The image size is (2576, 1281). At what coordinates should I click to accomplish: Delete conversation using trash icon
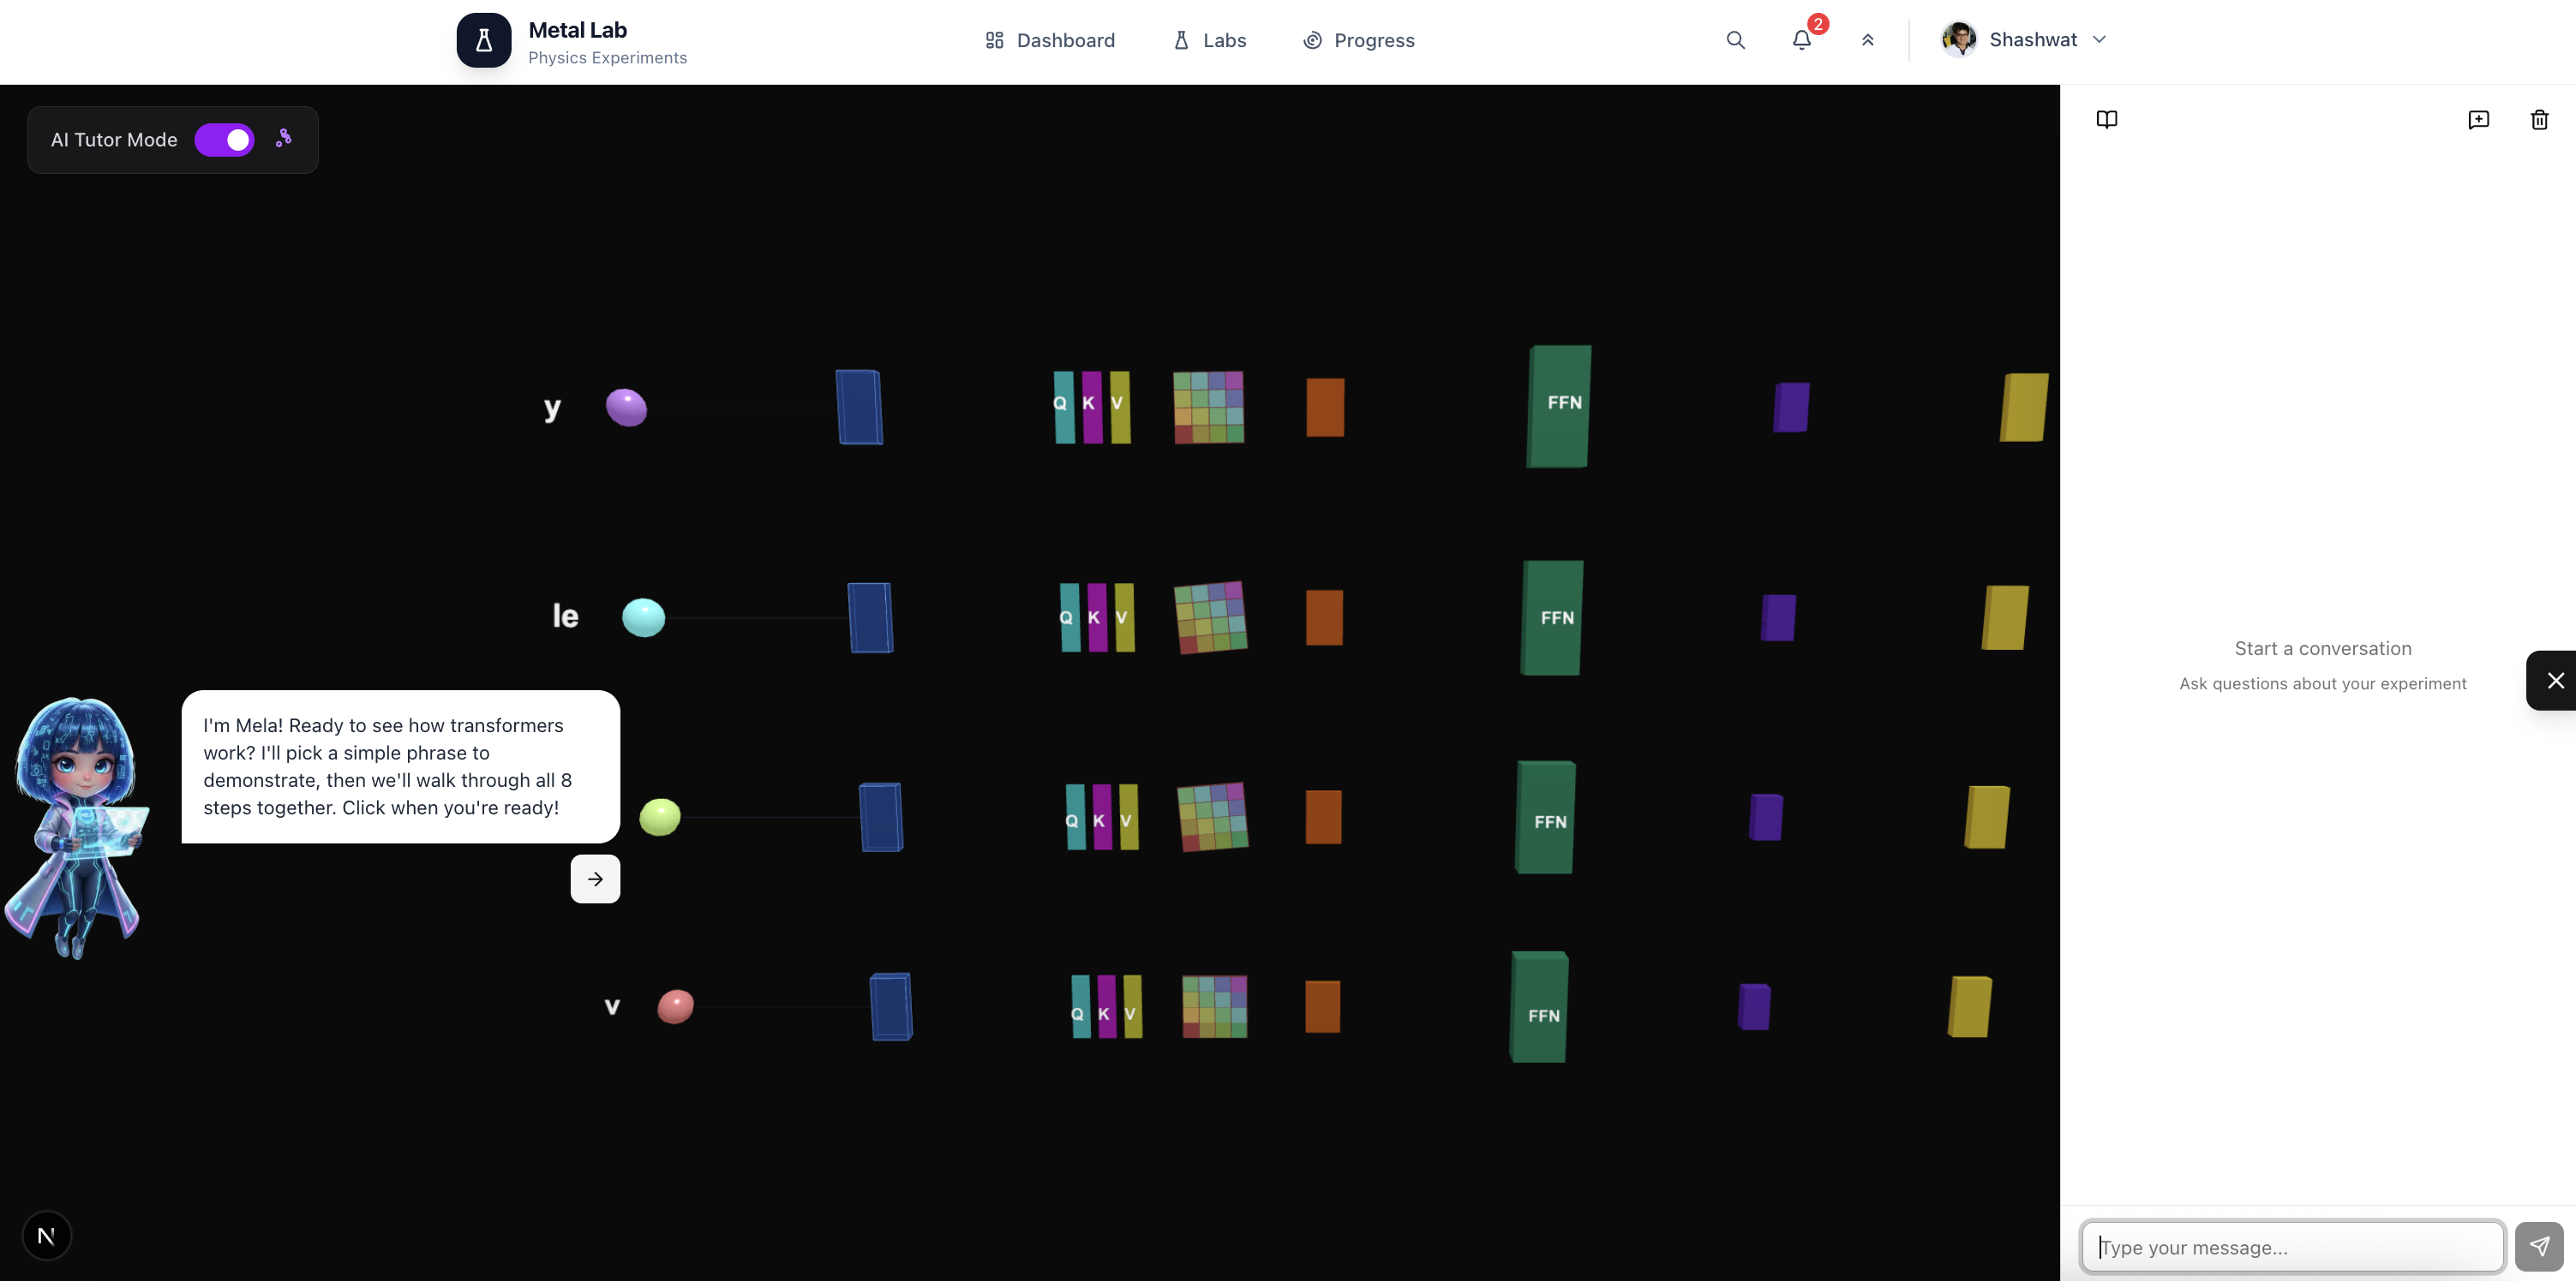[2539, 120]
